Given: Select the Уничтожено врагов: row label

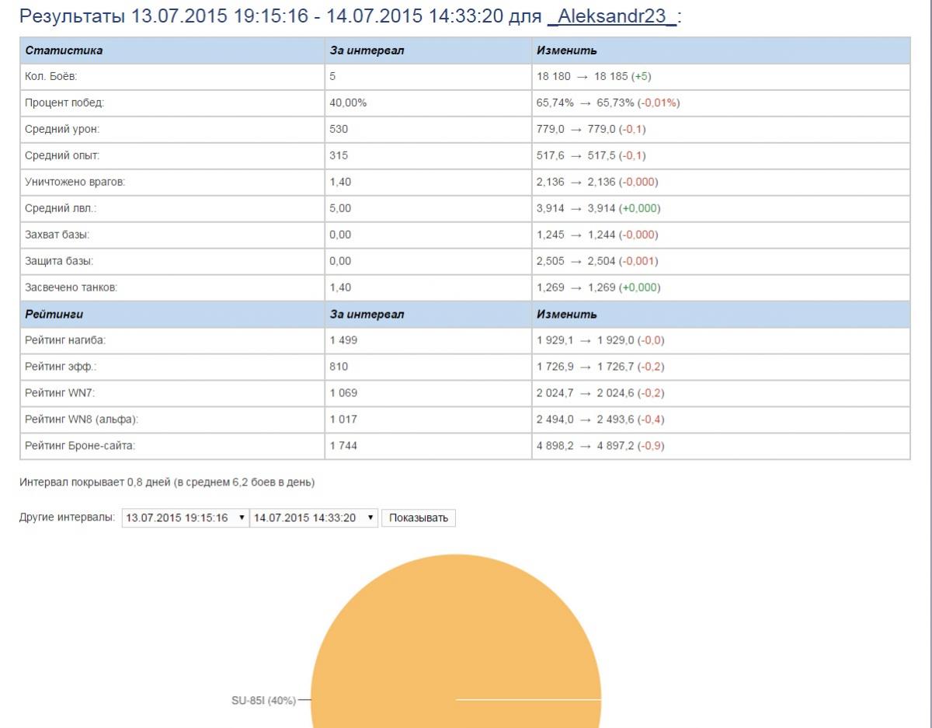Looking at the screenshot, I should pyautogui.click(x=75, y=182).
